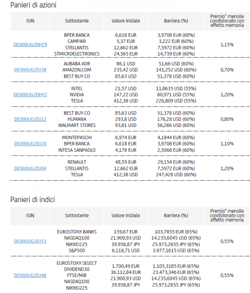Open ISIN link DE000UG2DJ20
This screenshot has height=293, width=250.
(30, 144)
